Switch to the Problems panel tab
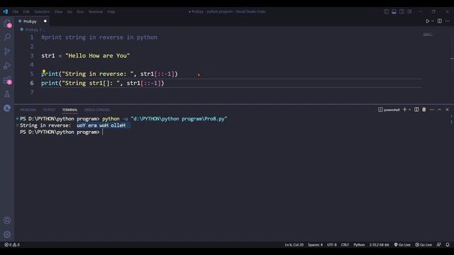The image size is (454, 255). click(28, 110)
